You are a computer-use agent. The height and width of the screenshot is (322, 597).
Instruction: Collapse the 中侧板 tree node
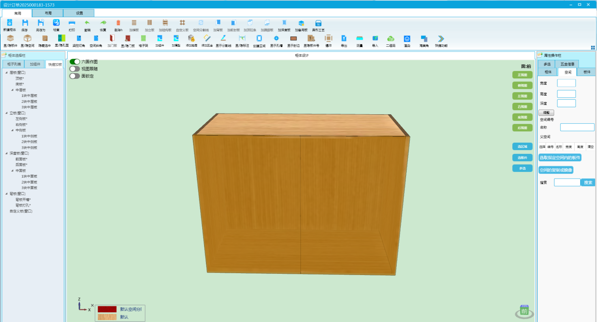click(12, 130)
